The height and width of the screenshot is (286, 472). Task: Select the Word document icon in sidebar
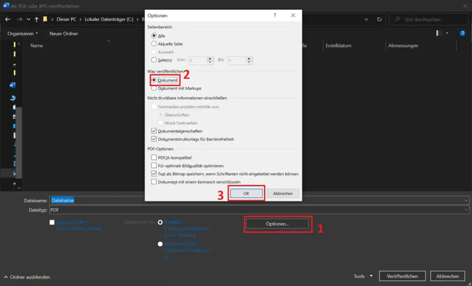[12, 85]
